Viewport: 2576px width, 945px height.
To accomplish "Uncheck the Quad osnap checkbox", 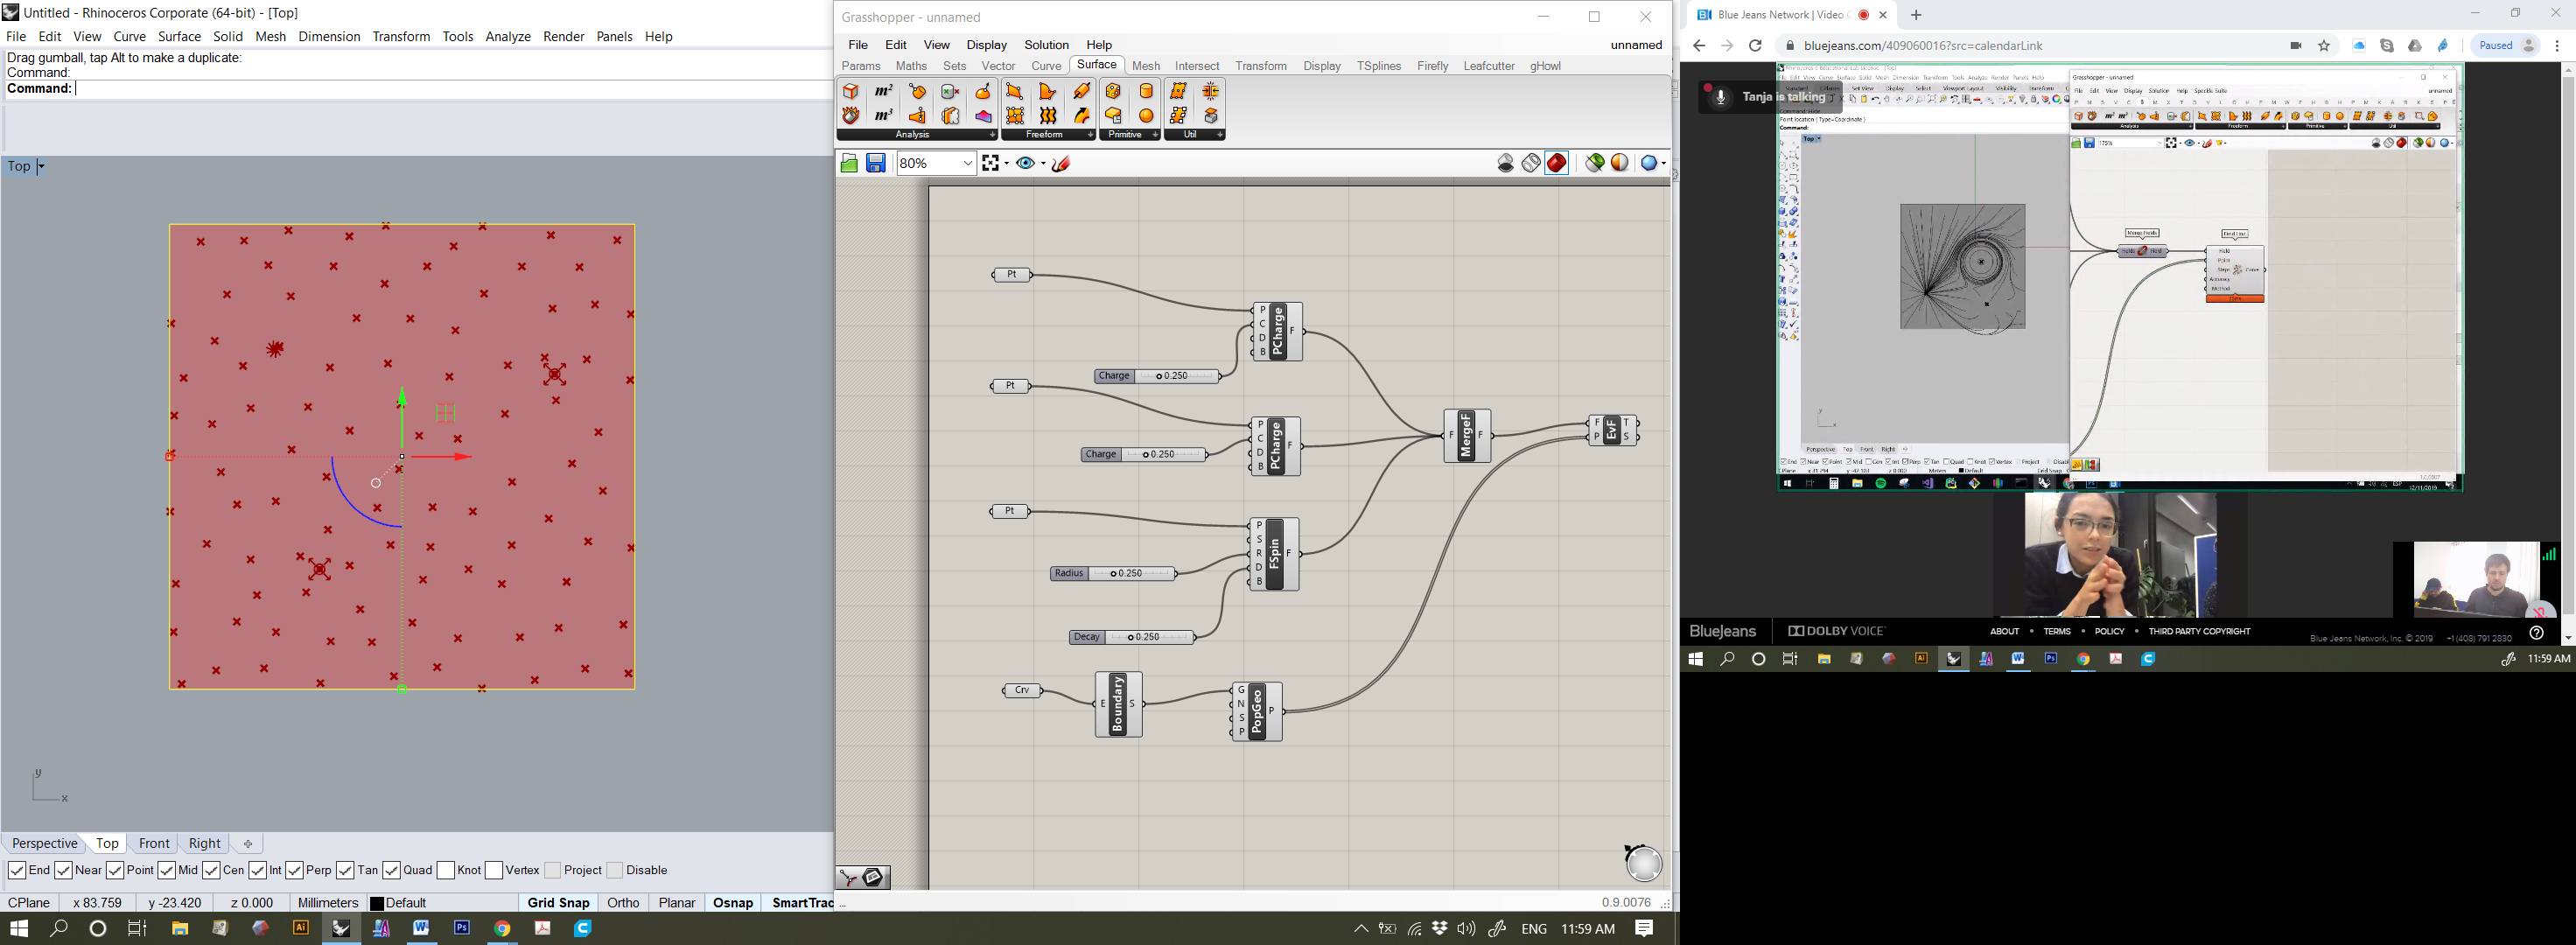I will [392, 870].
